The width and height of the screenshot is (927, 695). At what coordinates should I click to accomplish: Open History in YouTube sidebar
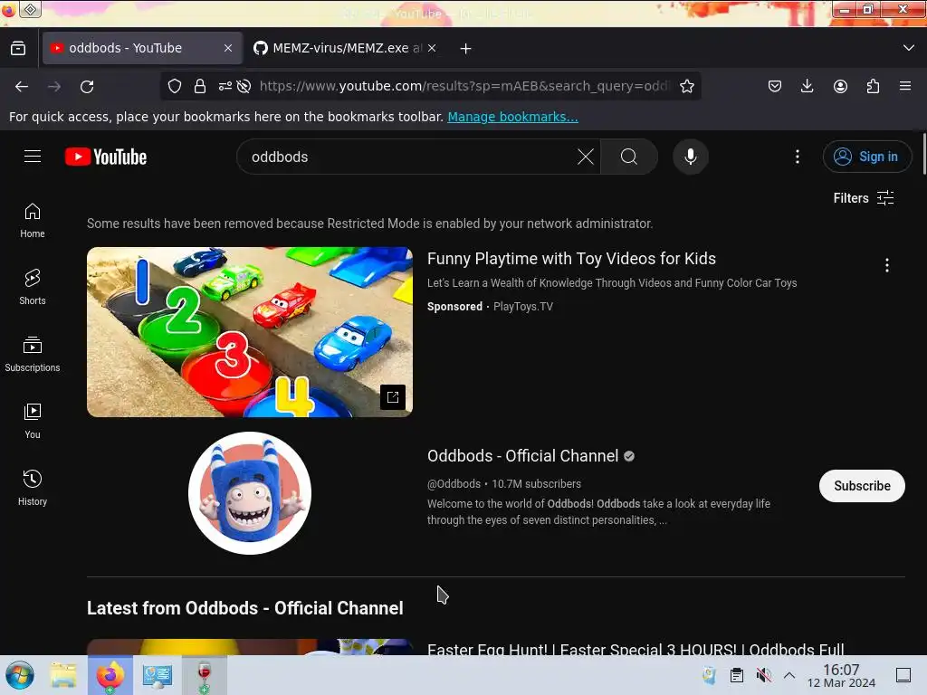pos(33,488)
